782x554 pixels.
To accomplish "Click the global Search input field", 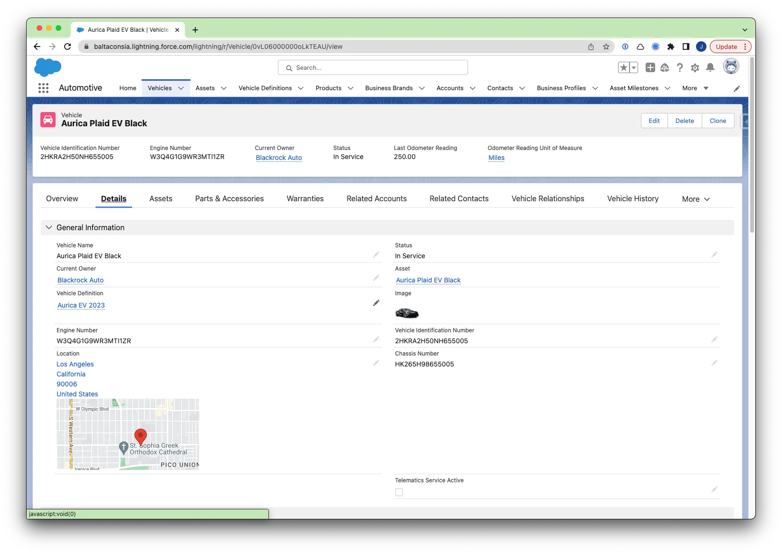I will pyautogui.click(x=373, y=68).
